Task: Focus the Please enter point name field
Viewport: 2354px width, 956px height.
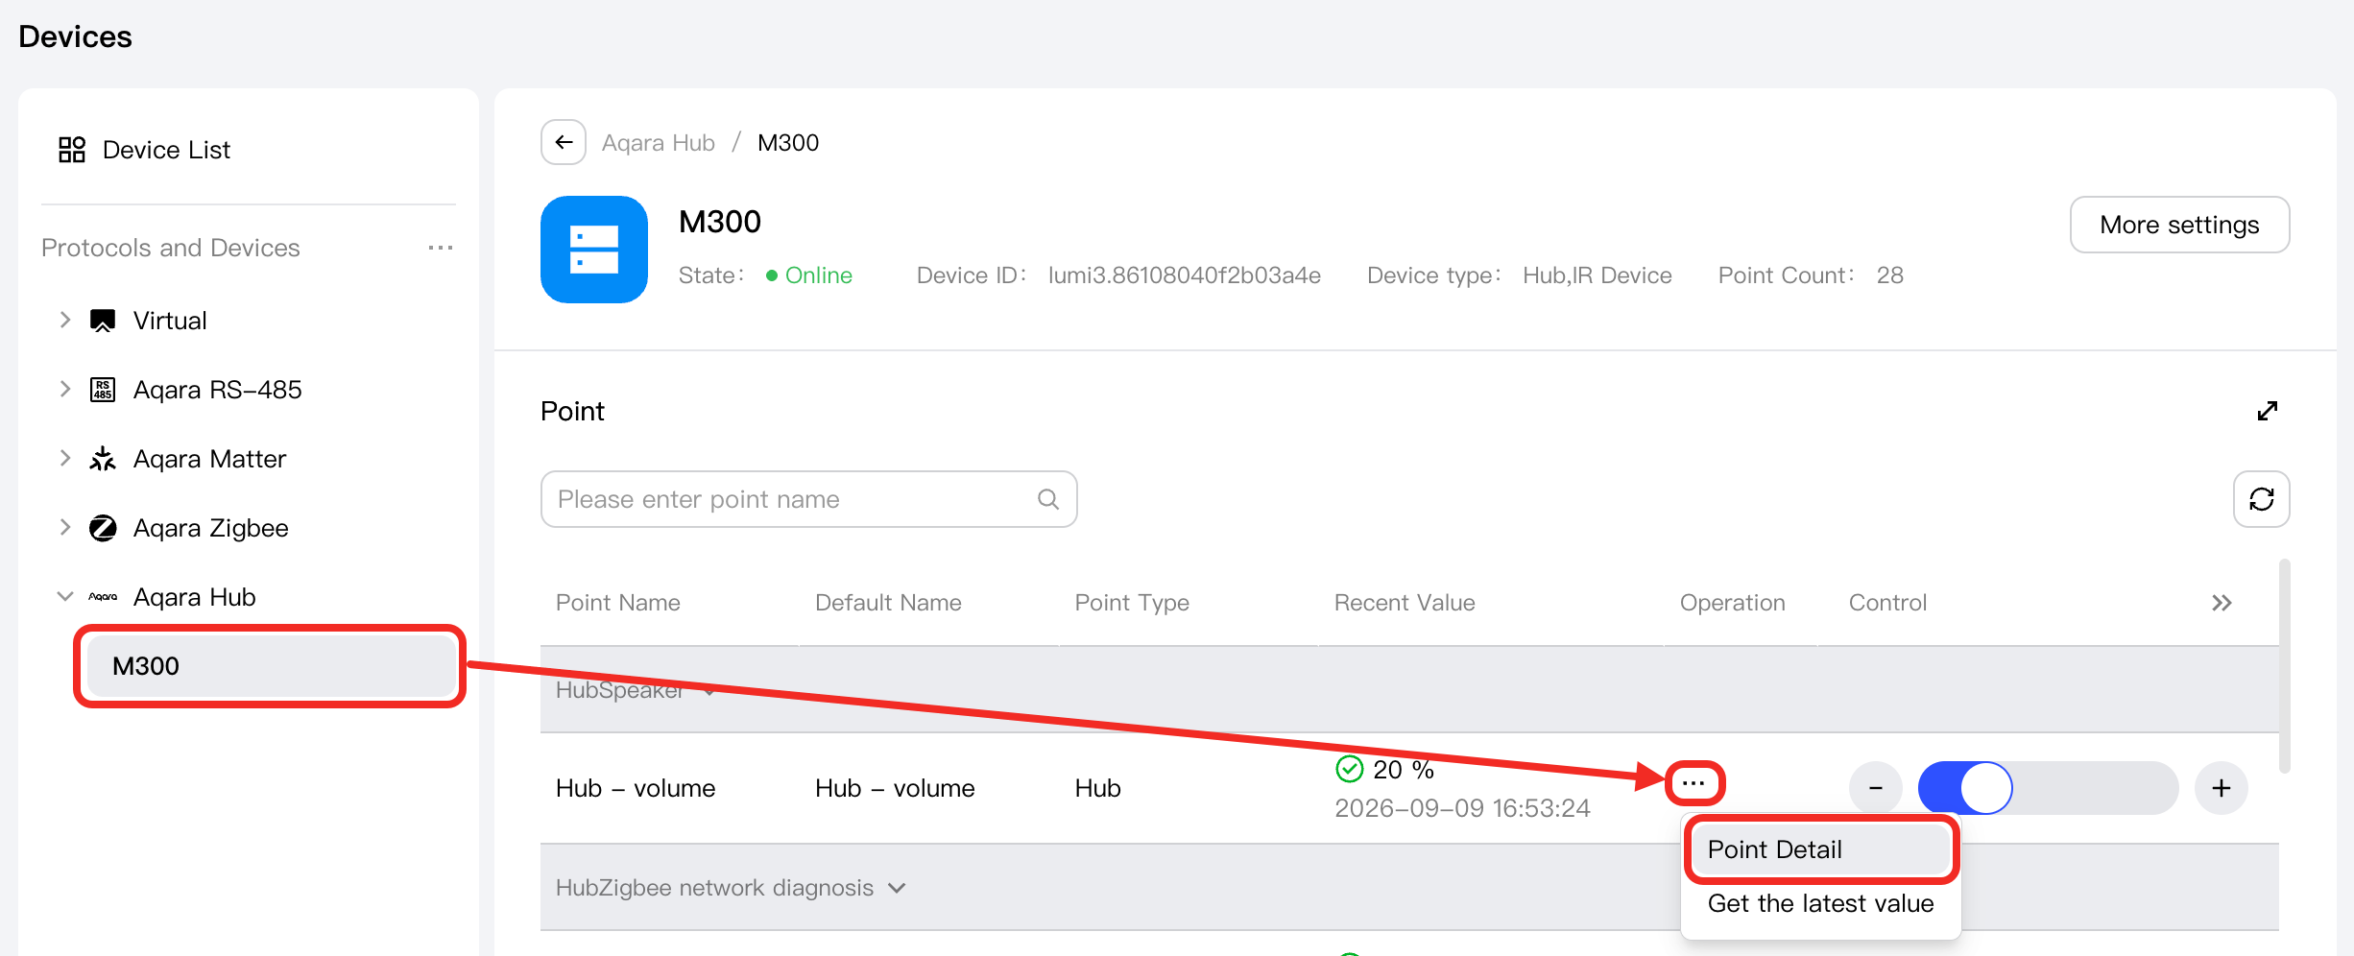Action: 808,499
